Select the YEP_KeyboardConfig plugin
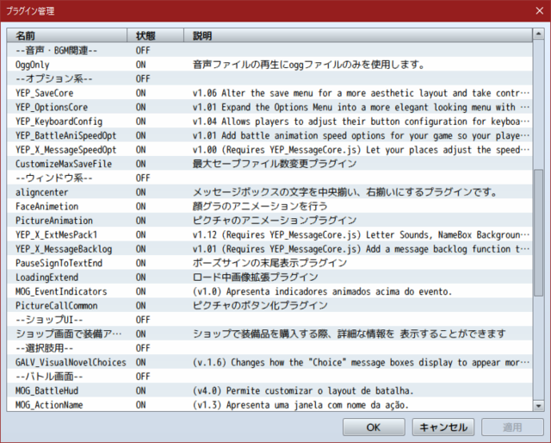 [269, 122]
